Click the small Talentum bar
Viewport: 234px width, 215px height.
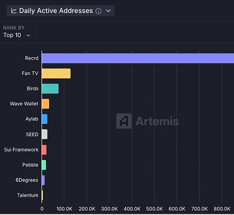(43, 195)
